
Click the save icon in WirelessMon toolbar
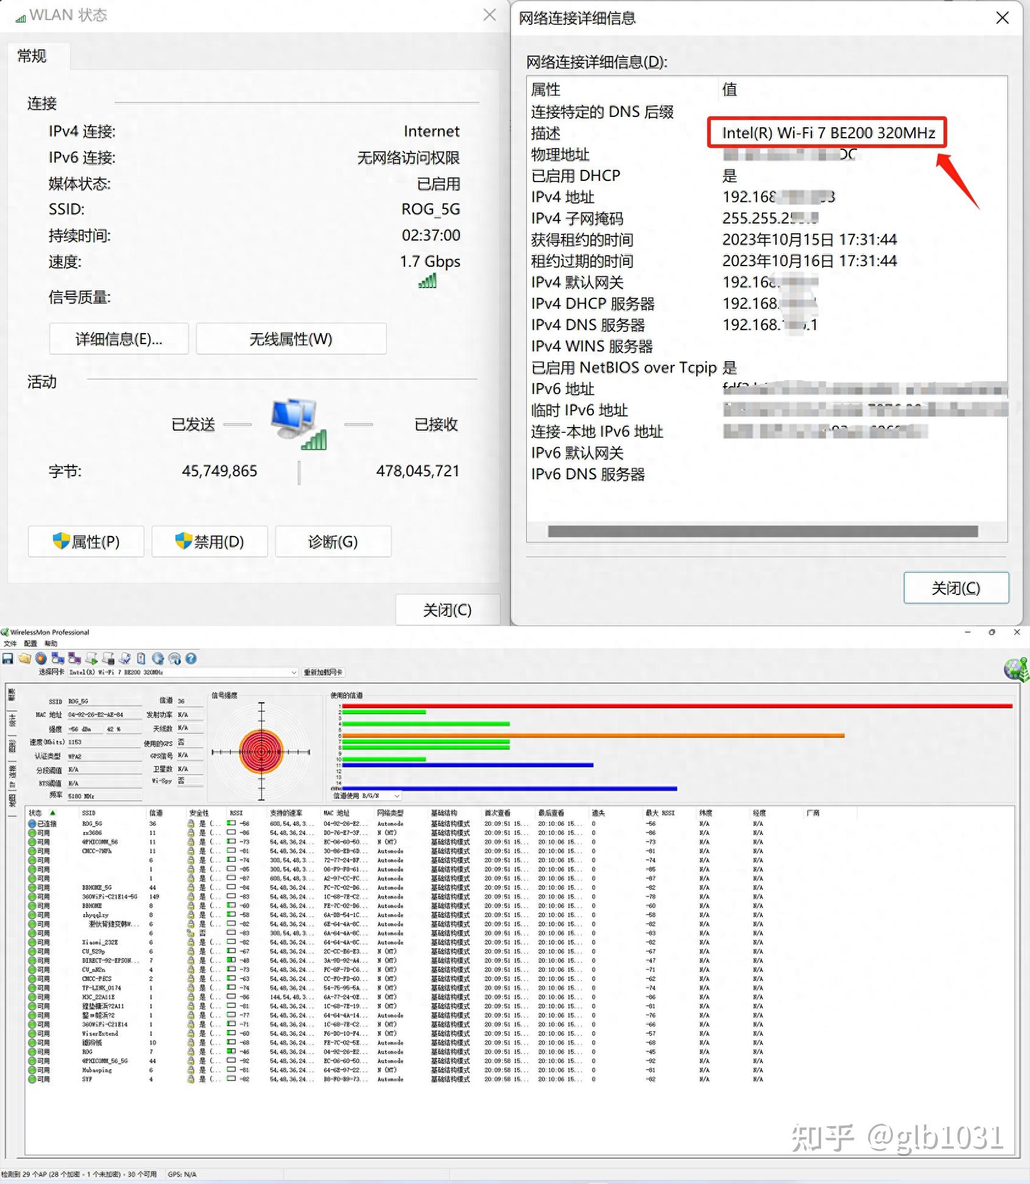click(8, 658)
